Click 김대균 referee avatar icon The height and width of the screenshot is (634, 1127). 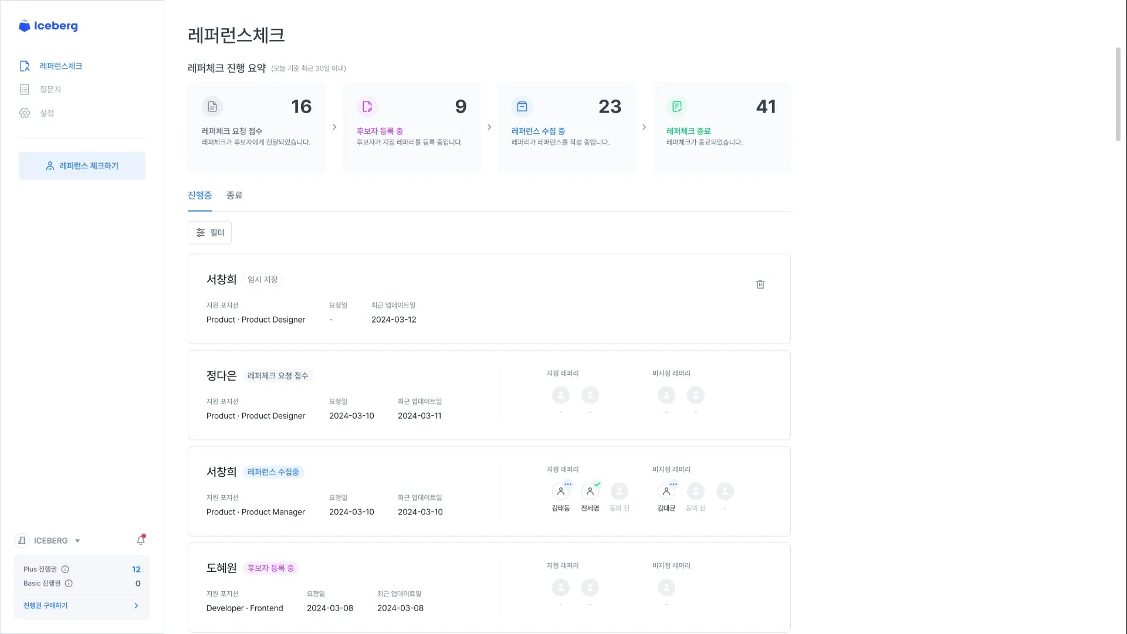666,491
